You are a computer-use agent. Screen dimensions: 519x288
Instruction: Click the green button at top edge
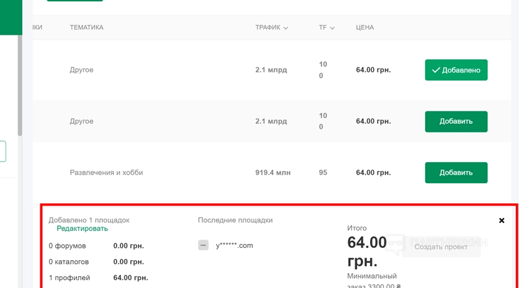click(74, 1)
